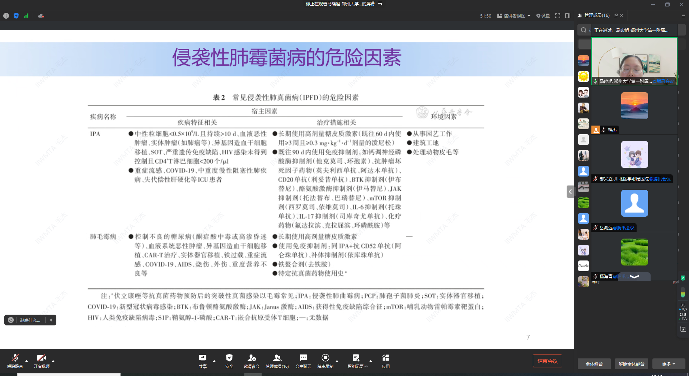The height and width of the screenshot is (376, 689).
Task: Mute everyone using 全体静音
Action: pyautogui.click(x=594, y=364)
